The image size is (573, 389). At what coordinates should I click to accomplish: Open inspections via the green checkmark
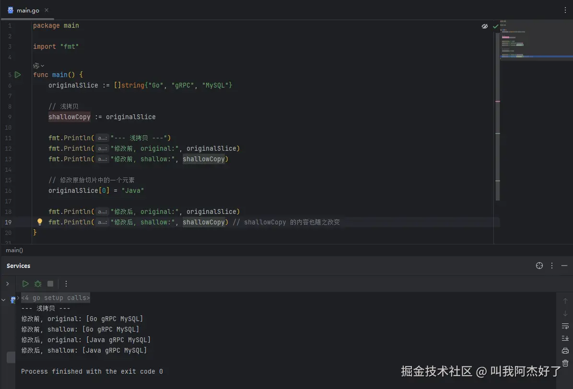tap(495, 26)
